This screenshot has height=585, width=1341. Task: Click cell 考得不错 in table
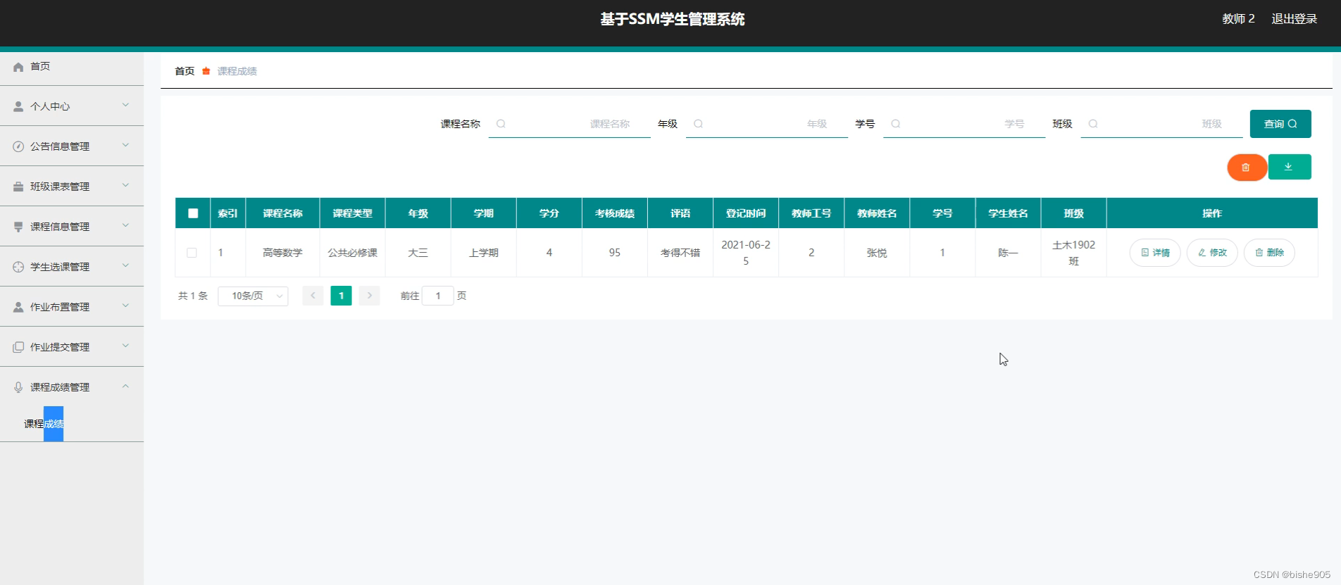click(680, 253)
